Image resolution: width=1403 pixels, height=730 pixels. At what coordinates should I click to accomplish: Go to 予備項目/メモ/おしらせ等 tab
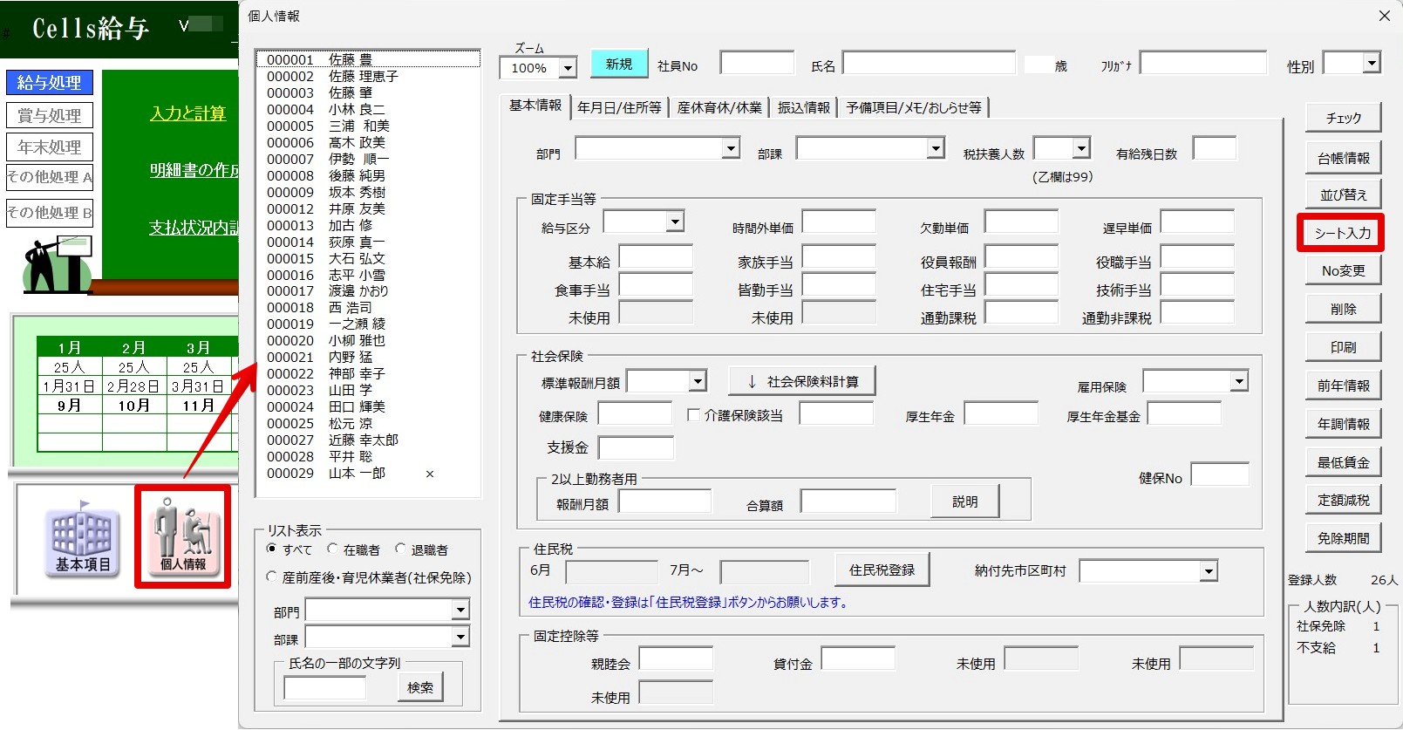(x=914, y=107)
